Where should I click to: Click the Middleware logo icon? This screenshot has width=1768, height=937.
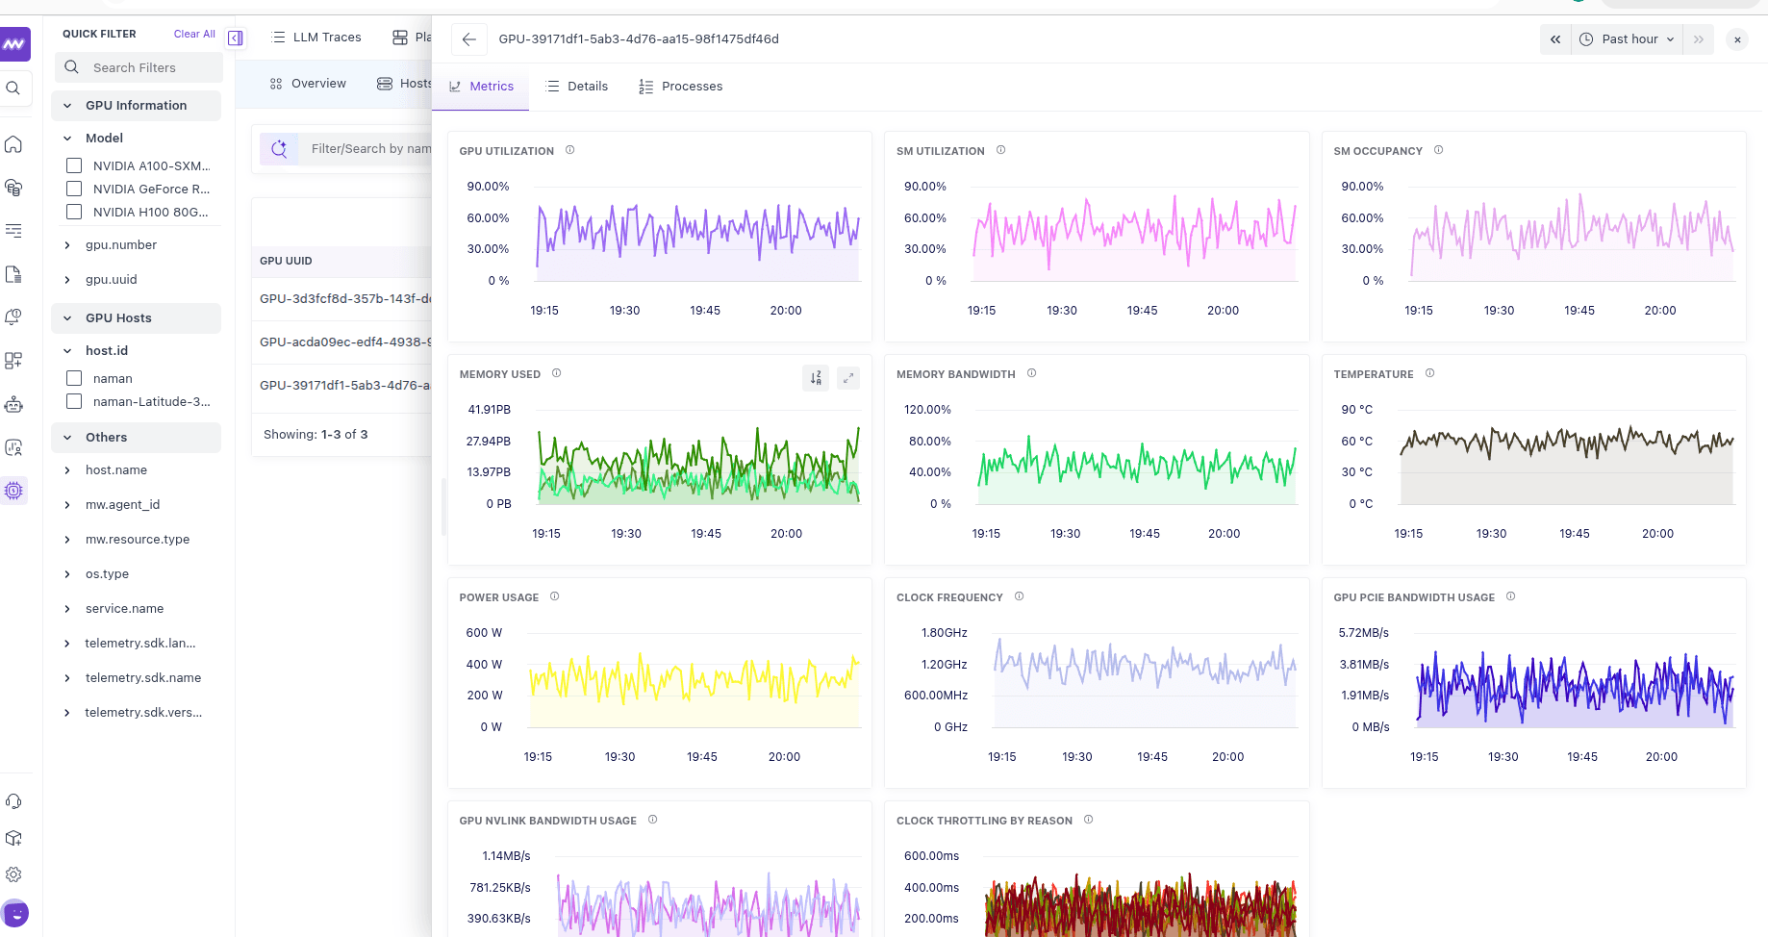coord(14,44)
